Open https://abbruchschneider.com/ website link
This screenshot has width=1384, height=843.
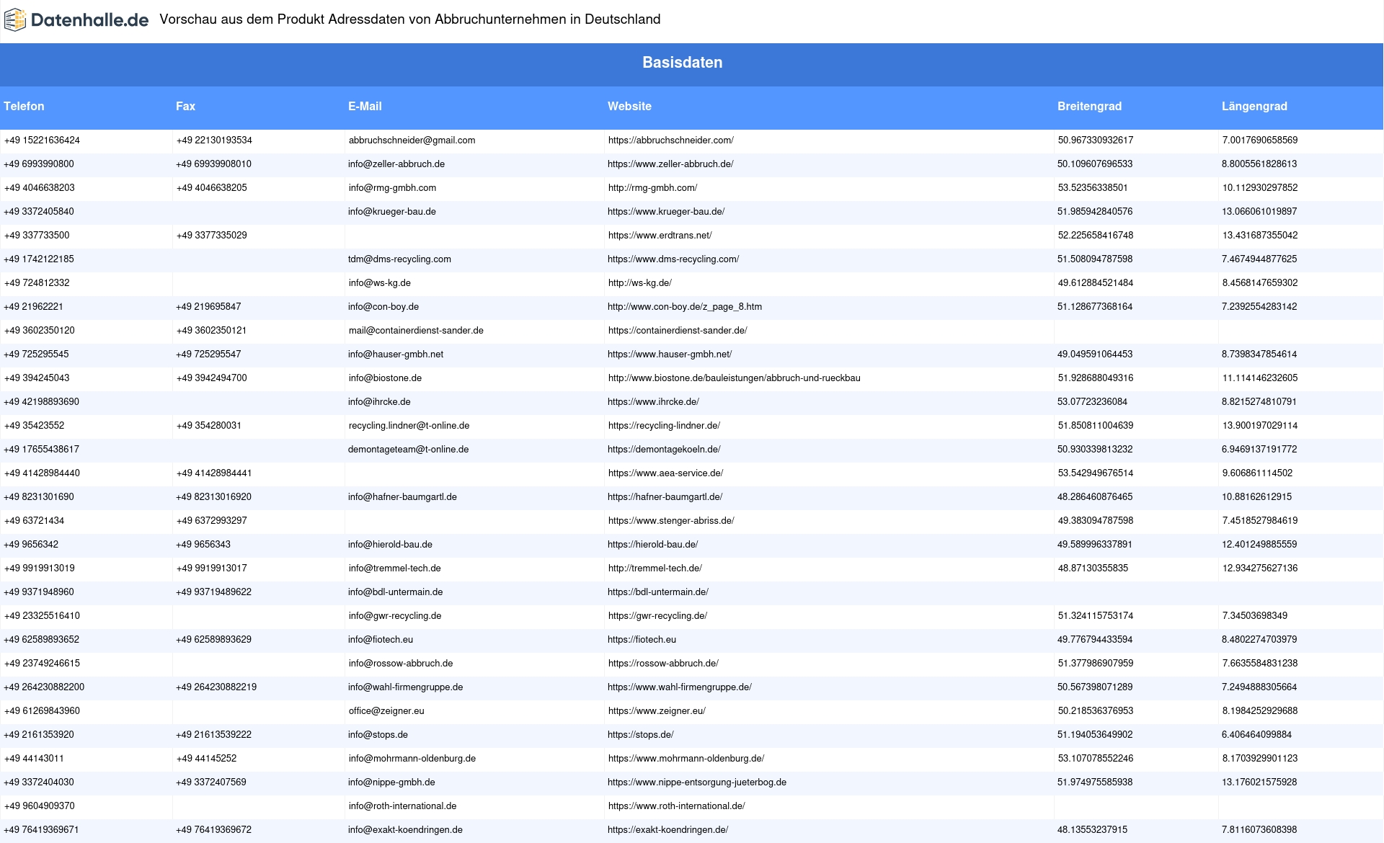click(x=670, y=140)
